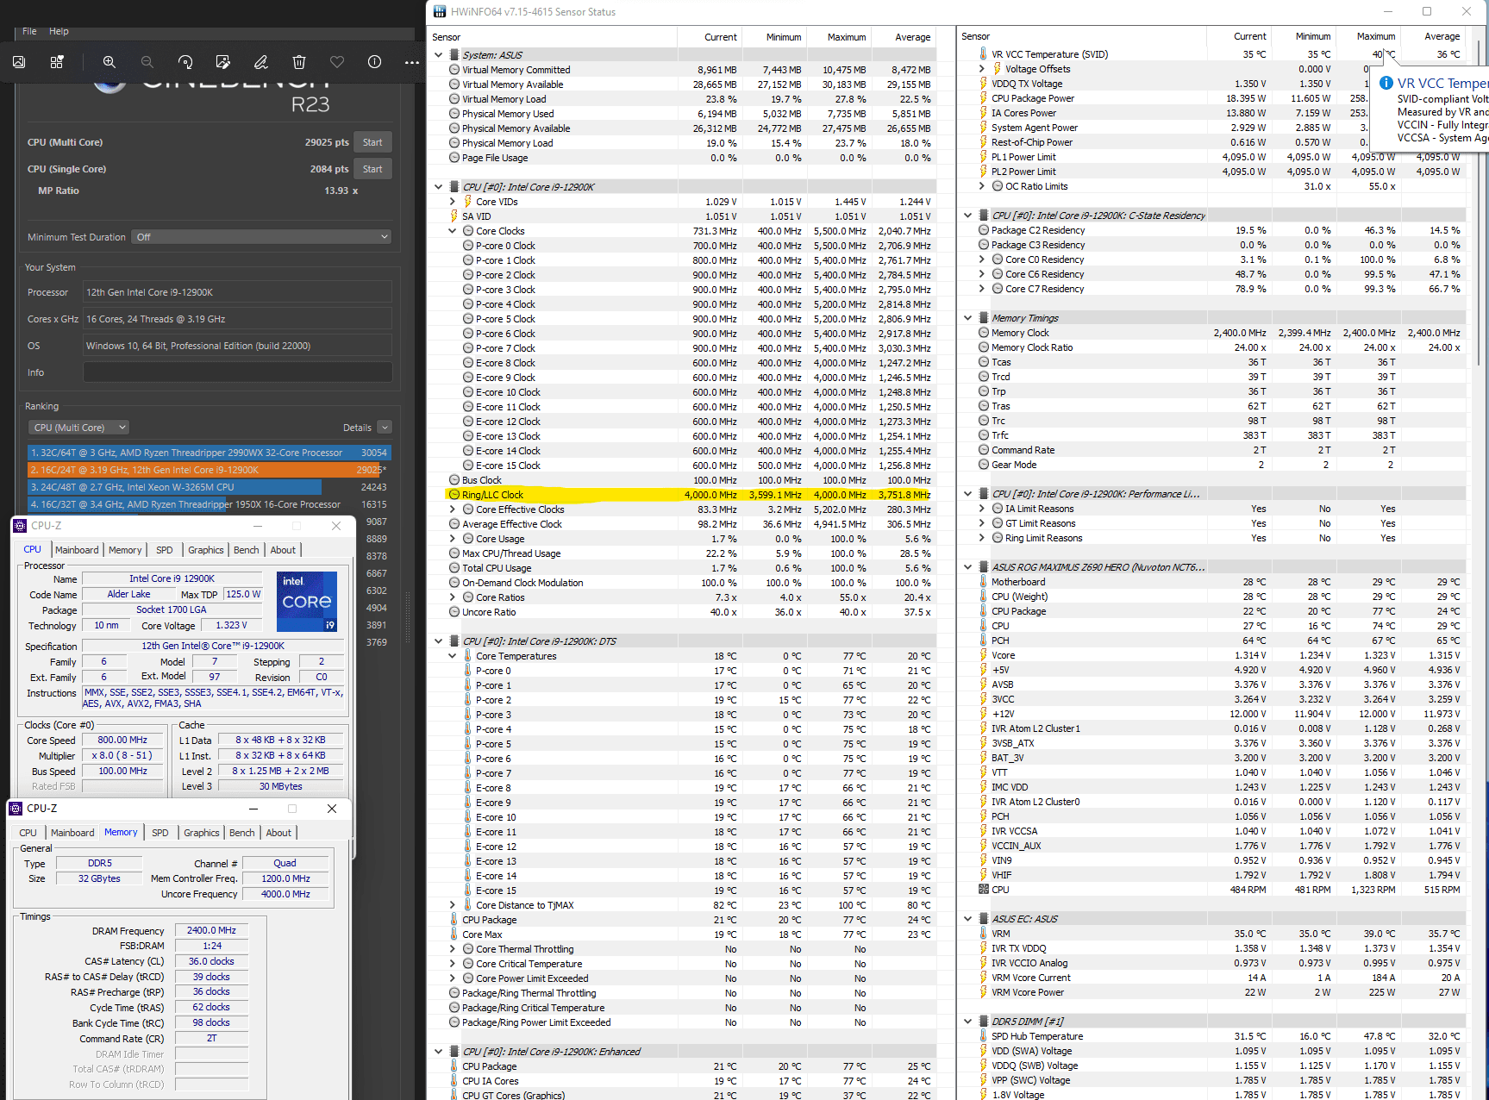Image resolution: width=1489 pixels, height=1100 pixels.
Task: Collapse the Memory Timings group
Action: [968, 318]
